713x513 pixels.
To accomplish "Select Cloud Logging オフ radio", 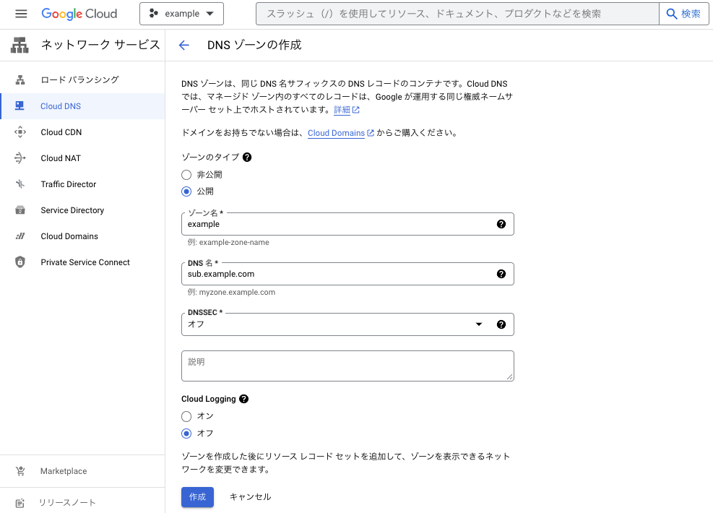I will 186,434.
